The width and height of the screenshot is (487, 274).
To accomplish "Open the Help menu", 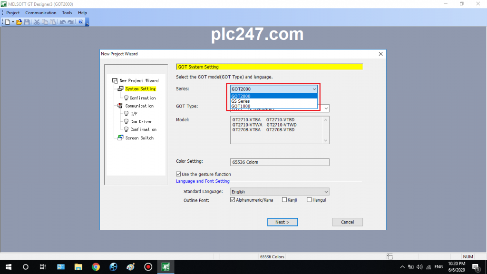I will (82, 13).
